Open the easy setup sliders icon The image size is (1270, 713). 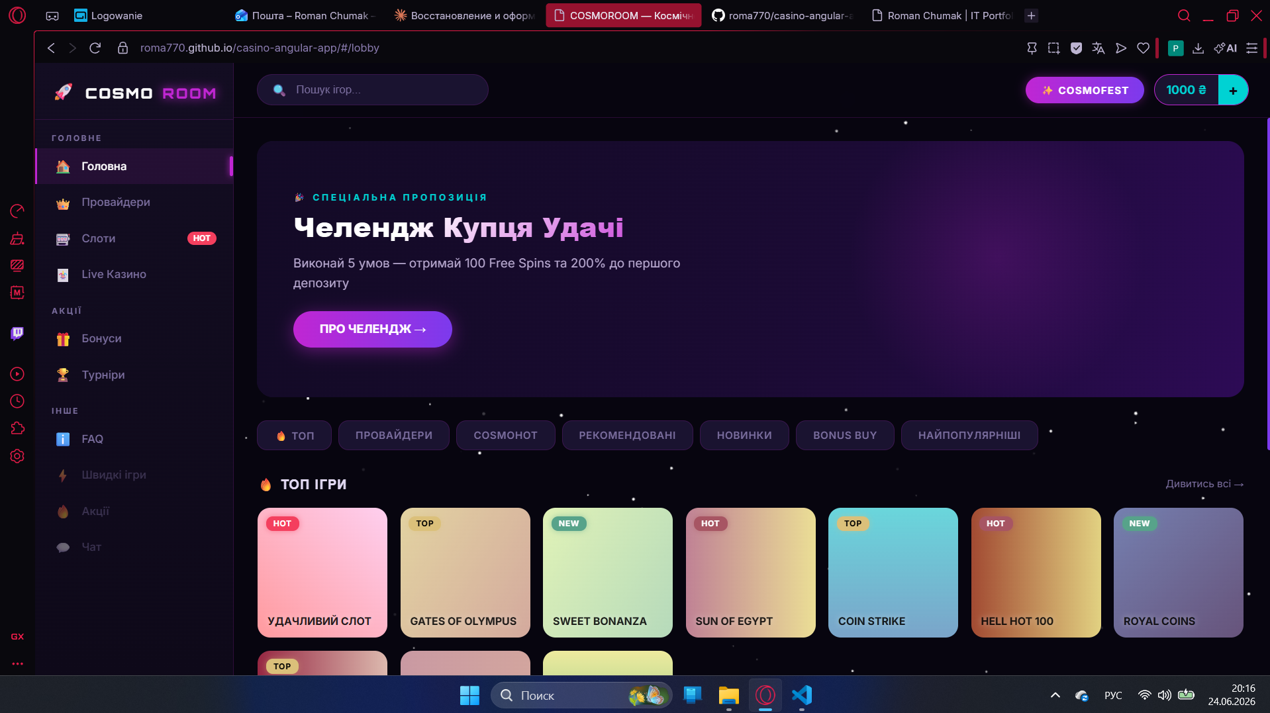pyautogui.click(x=1251, y=48)
